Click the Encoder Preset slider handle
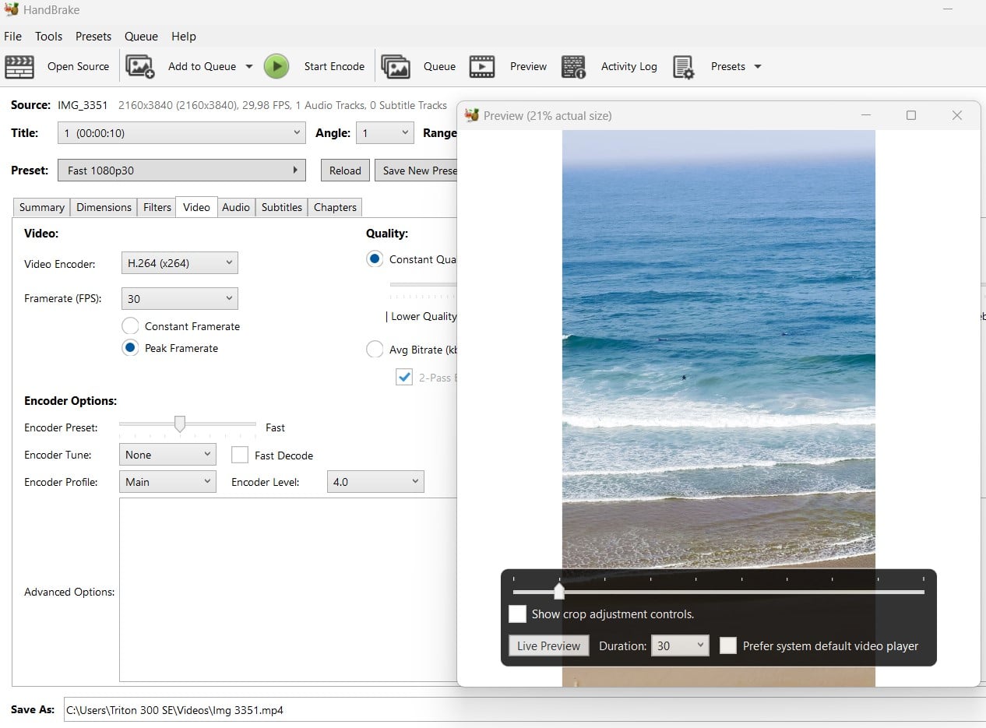986x728 pixels. click(180, 424)
